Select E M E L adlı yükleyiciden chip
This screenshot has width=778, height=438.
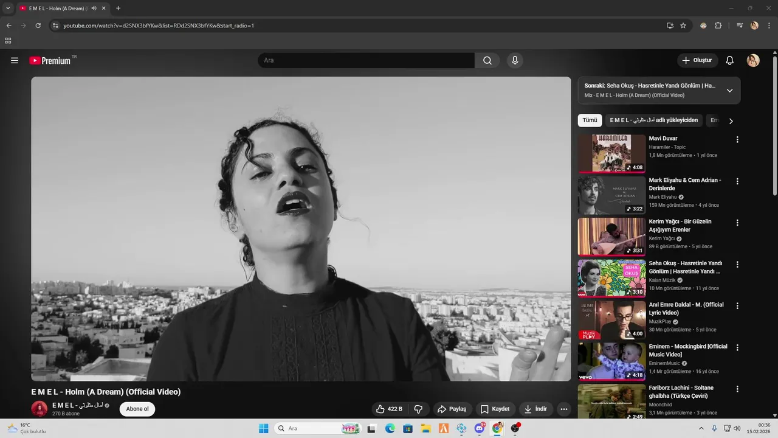pyautogui.click(x=653, y=120)
